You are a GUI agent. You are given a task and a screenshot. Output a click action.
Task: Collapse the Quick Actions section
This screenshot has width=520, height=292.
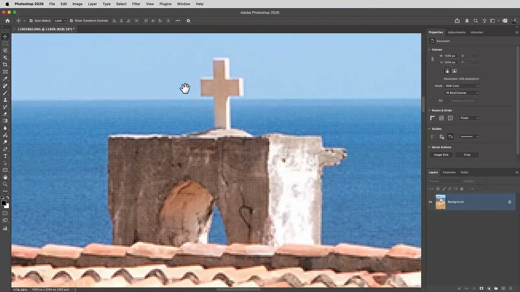pyautogui.click(x=429, y=147)
